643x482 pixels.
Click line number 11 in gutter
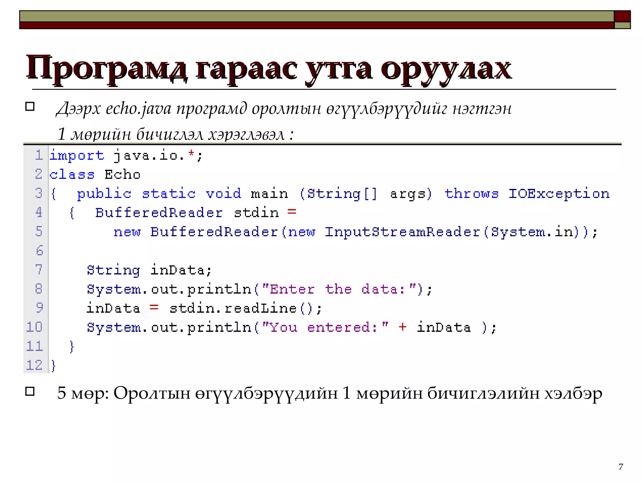pos(35,346)
